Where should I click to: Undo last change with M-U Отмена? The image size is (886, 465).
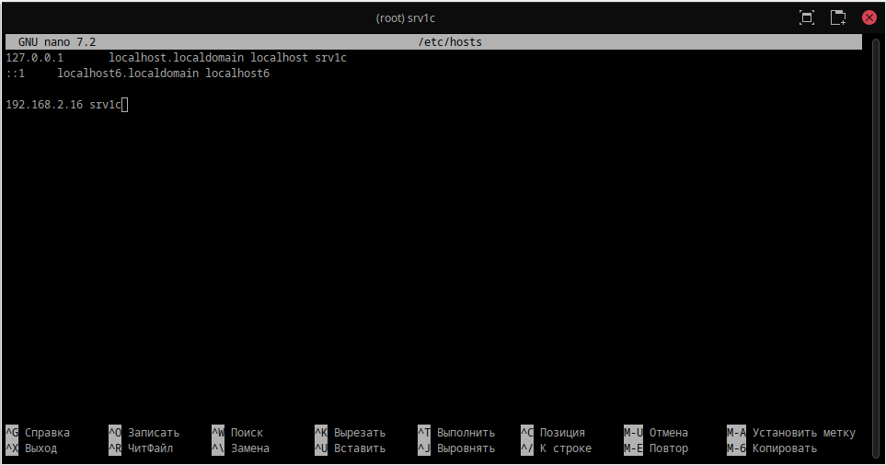[x=656, y=433]
